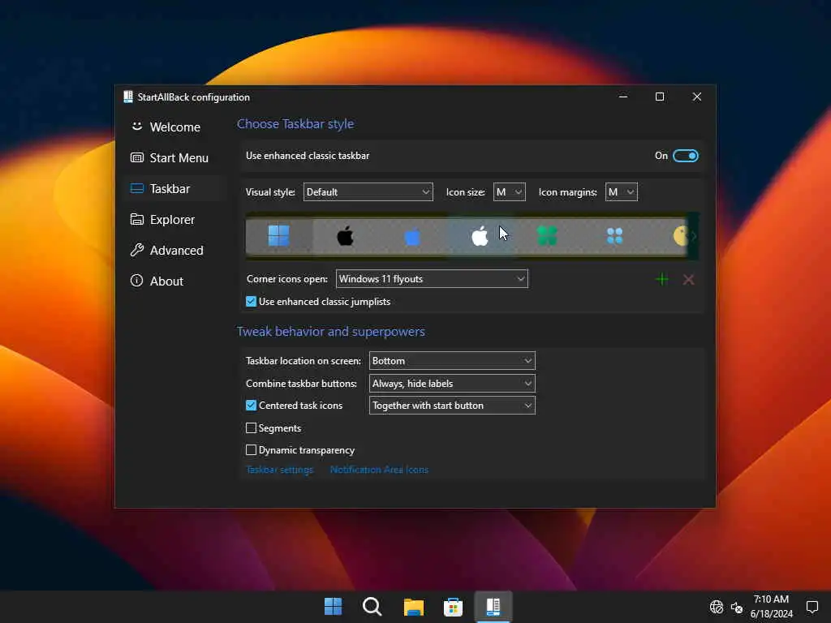Choose the green clover start button icon
The image size is (831, 623).
[547, 236]
